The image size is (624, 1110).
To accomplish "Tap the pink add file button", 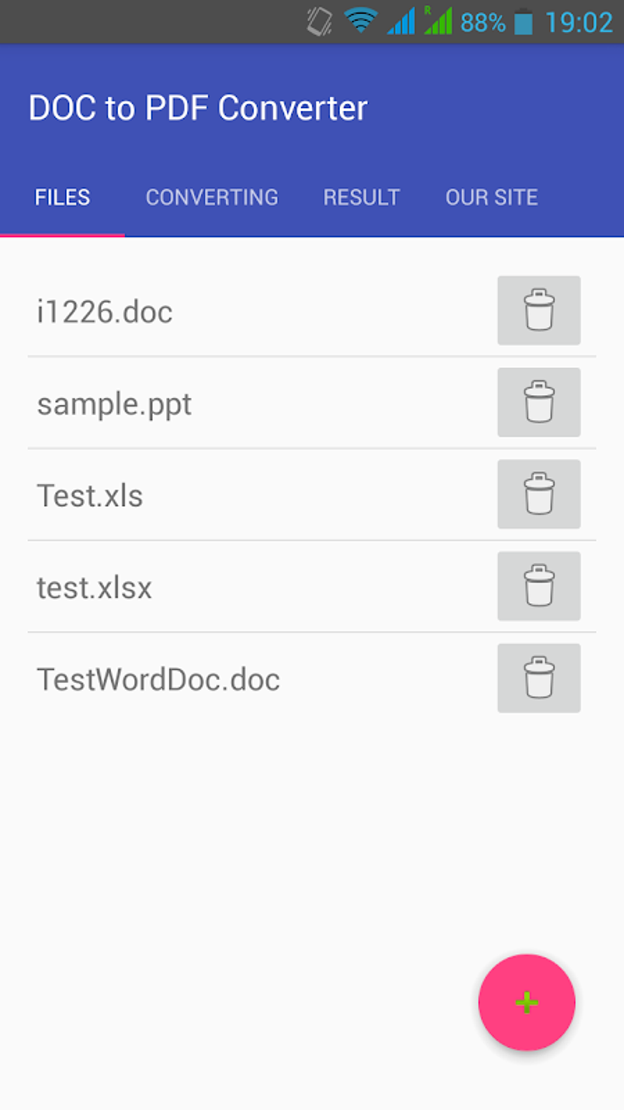I will coord(527,1002).
